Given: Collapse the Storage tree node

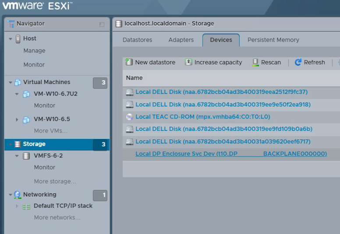Looking at the screenshot, I should point(10,144).
